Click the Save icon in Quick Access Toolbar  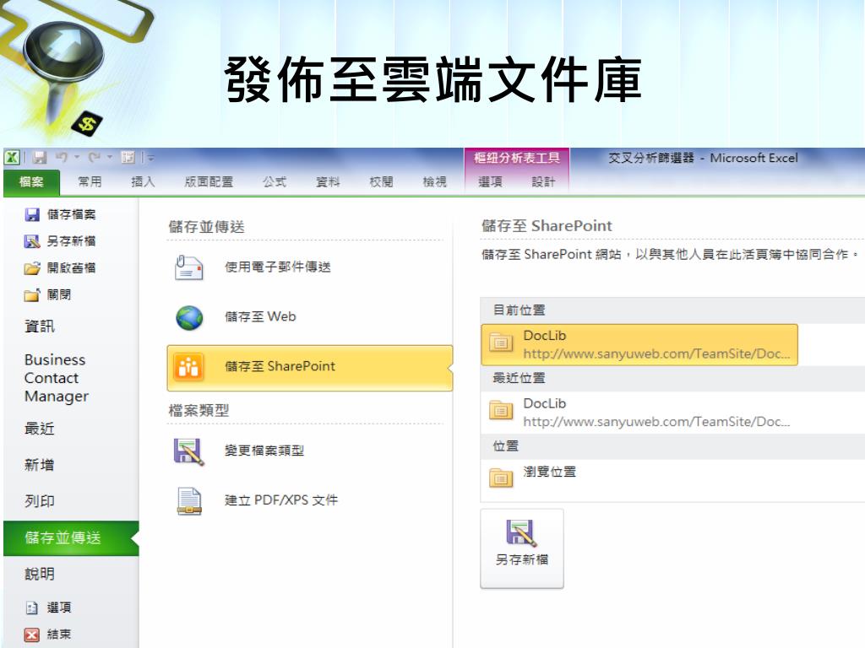pyautogui.click(x=39, y=158)
